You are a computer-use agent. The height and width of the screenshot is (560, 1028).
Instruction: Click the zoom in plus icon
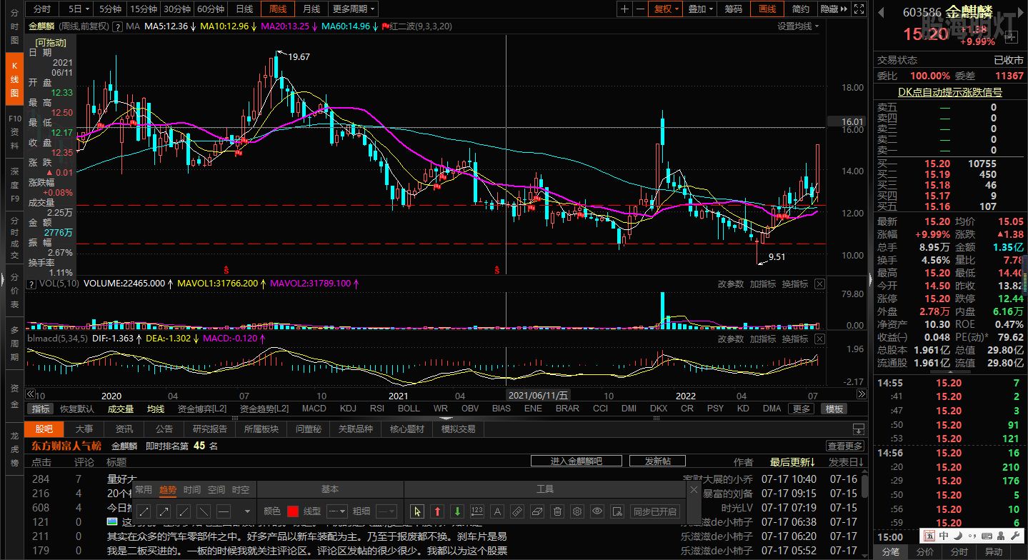coord(625,9)
